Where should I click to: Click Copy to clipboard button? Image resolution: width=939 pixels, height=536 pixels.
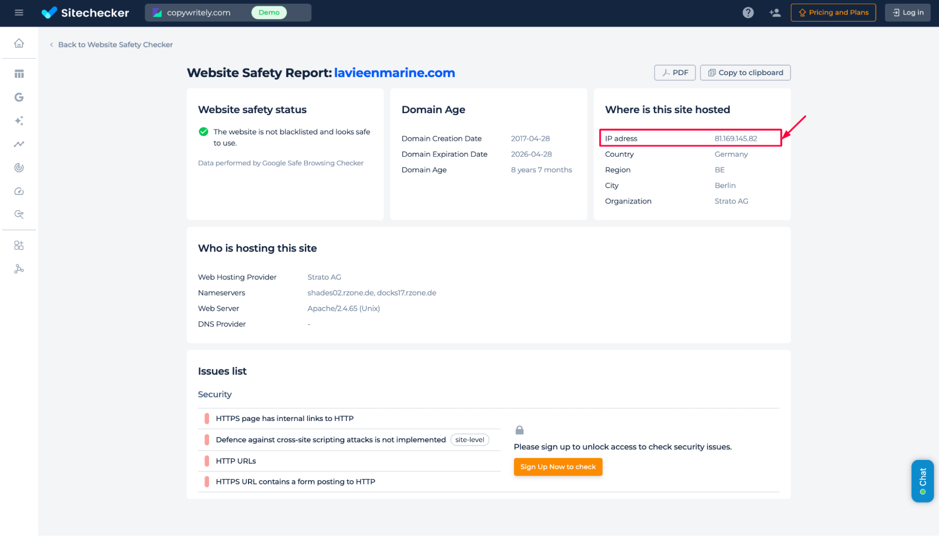click(745, 73)
